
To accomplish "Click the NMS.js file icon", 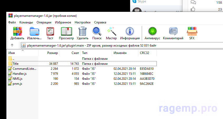I will pos(10,78).
